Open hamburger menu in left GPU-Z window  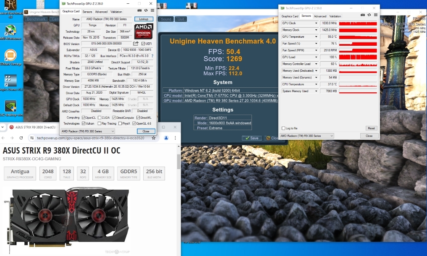[x=152, y=10]
